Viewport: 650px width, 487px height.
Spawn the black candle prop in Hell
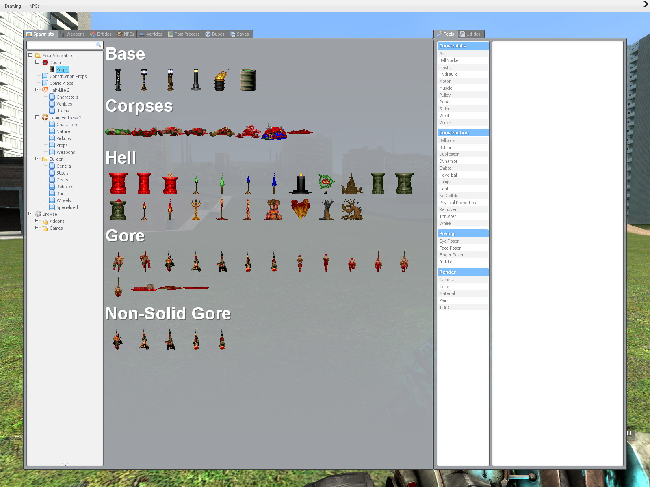300,183
